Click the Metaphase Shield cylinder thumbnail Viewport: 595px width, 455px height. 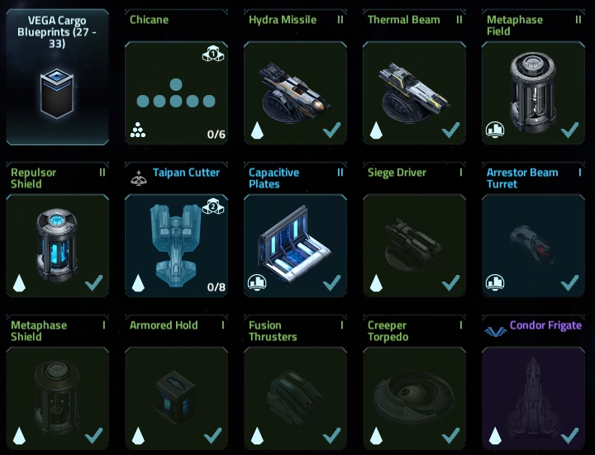tap(57, 398)
